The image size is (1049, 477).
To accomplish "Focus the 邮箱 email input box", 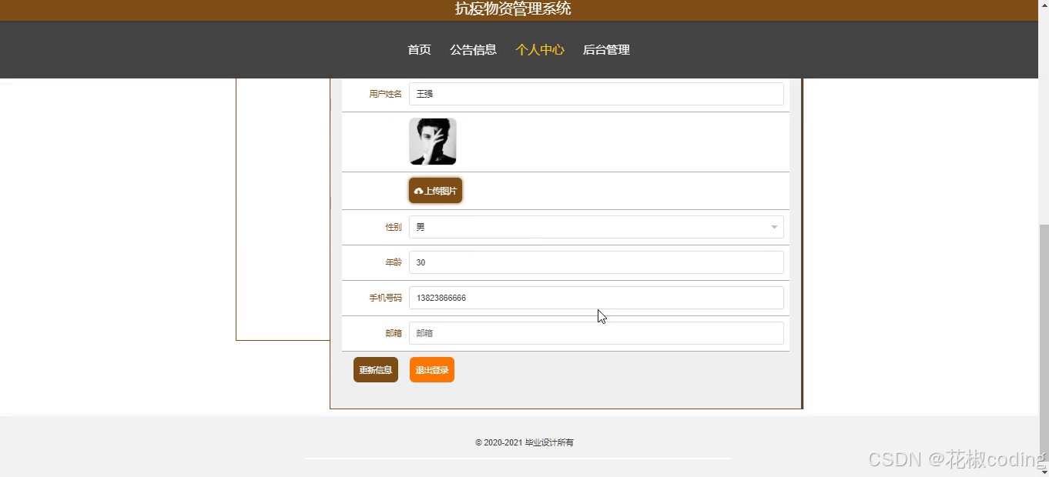I will 595,332.
